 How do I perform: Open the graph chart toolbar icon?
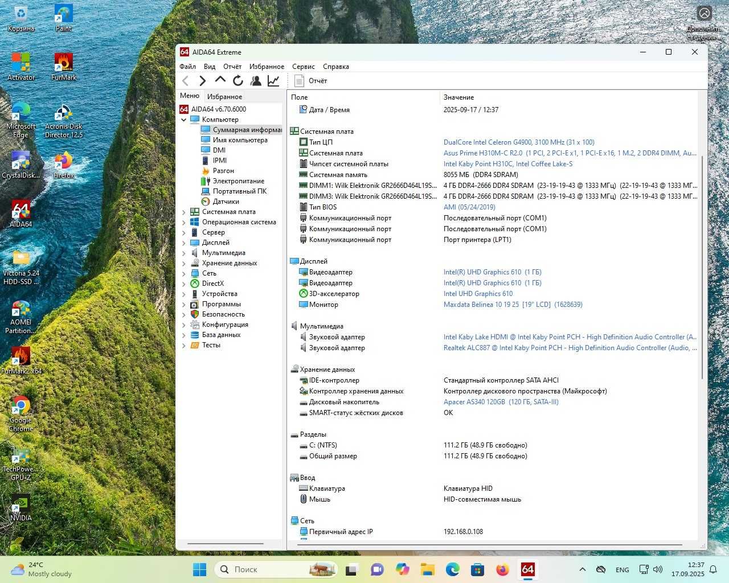273,81
